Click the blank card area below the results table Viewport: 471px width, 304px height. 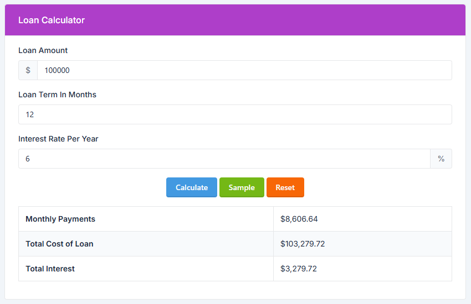coord(235,290)
